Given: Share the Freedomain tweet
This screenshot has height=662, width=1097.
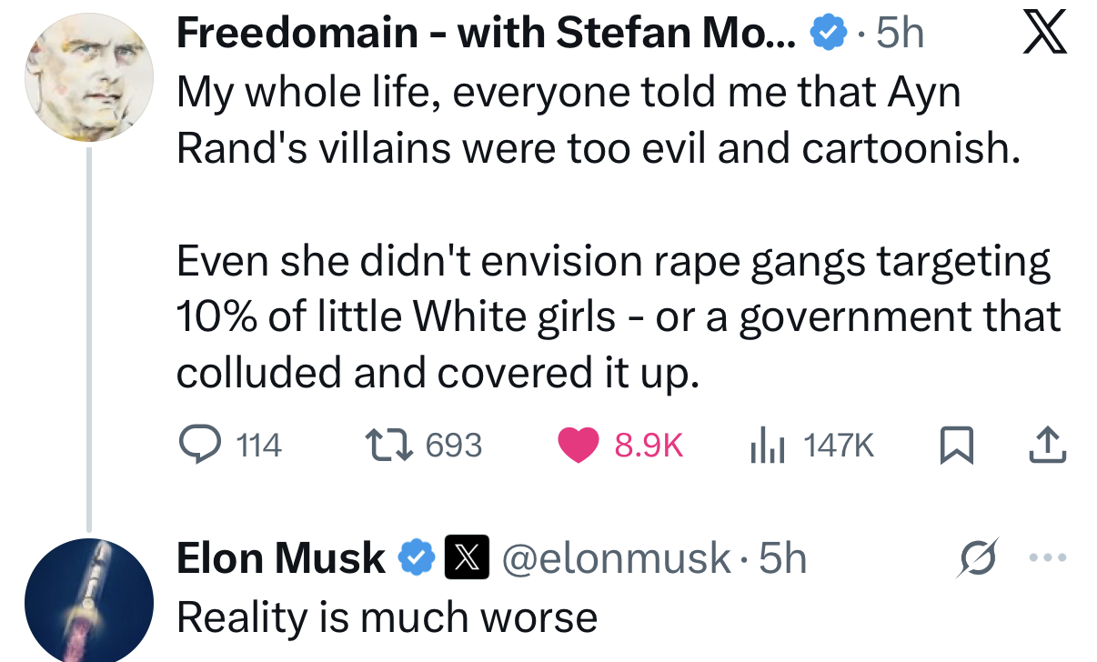Looking at the screenshot, I should click(x=1048, y=444).
